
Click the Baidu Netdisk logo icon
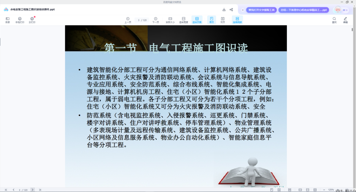[x=6, y=10]
